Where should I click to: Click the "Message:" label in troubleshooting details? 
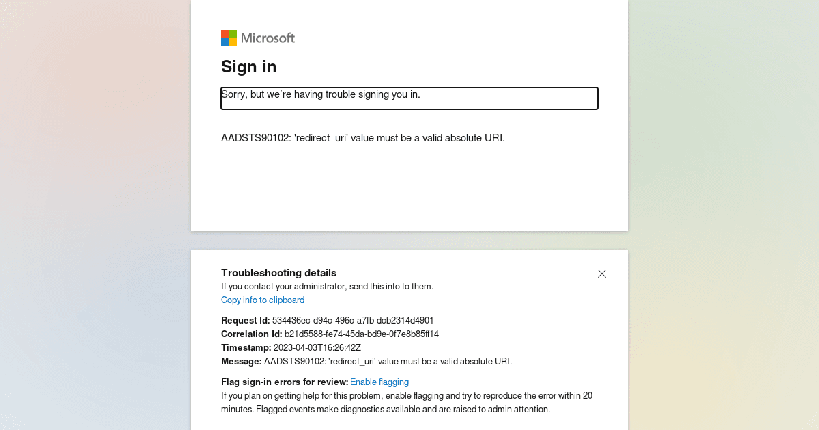pyautogui.click(x=242, y=362)
